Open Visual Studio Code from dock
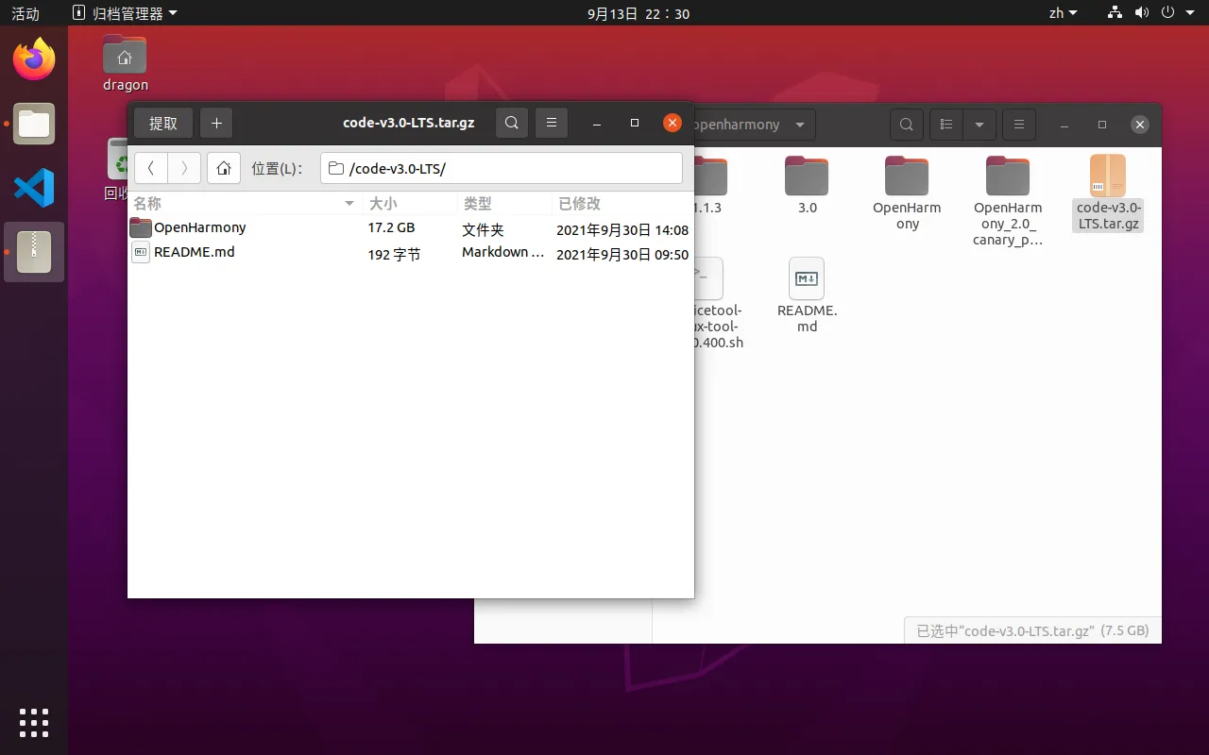This screenshot has height=755, width=1209. (x=34, y=188)
